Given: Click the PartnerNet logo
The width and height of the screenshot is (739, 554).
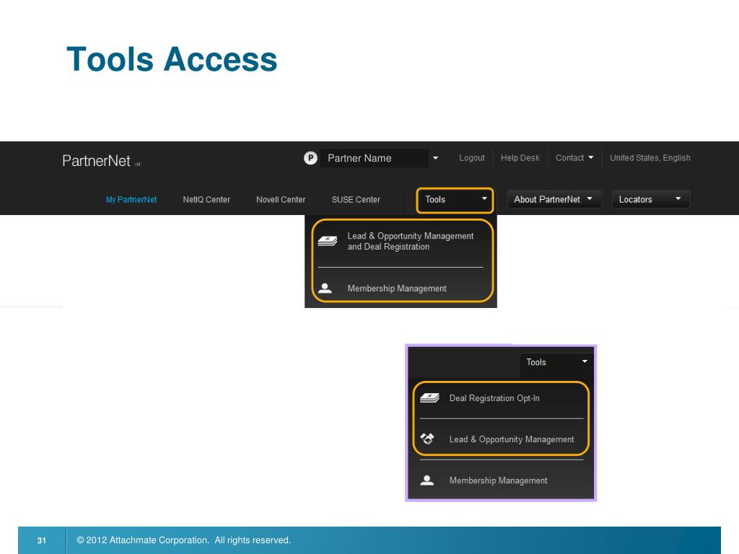Looking at the screenshot, I should click(101, 161).
